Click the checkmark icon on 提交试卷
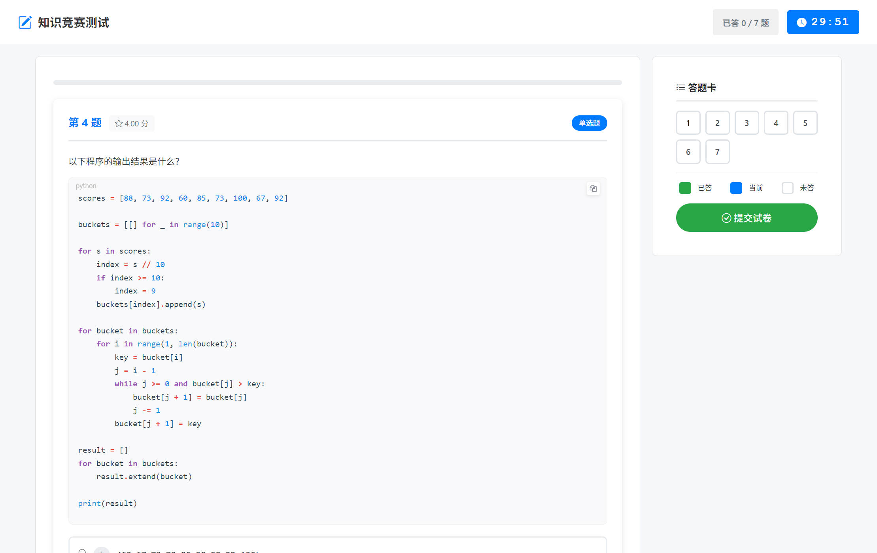 pyautogui.click(x=726, y=218)
